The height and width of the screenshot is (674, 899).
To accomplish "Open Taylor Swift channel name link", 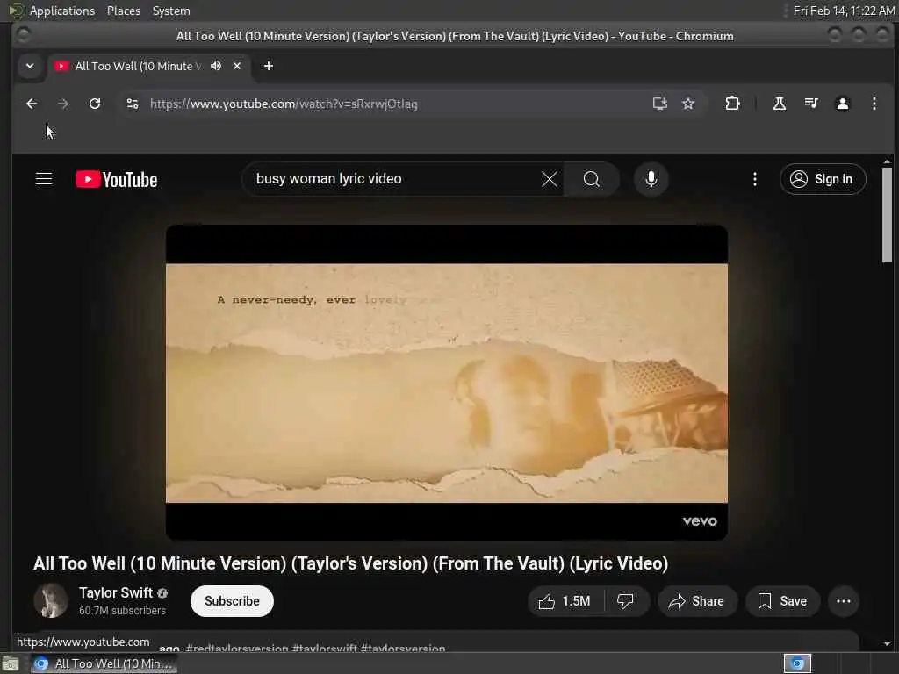I will click(x=116, y=592).
